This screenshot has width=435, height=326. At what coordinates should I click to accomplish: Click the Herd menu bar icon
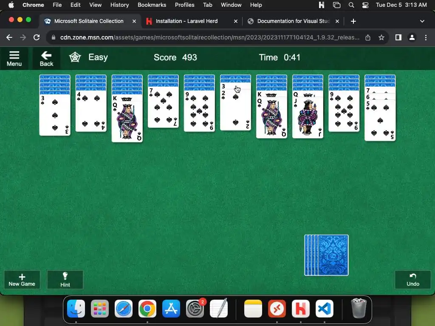322,5
